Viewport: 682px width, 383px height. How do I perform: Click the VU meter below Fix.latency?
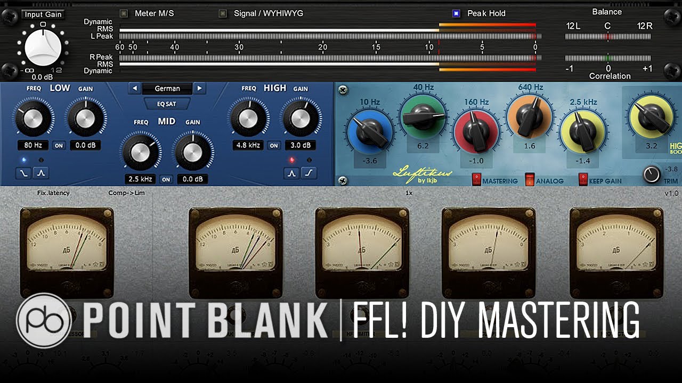coord(67,252)
